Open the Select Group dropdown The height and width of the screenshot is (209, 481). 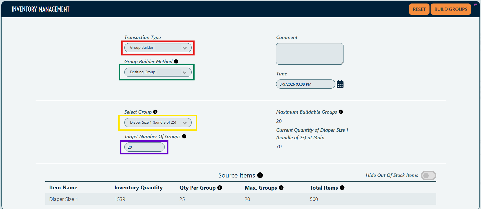tap(158, 123)
